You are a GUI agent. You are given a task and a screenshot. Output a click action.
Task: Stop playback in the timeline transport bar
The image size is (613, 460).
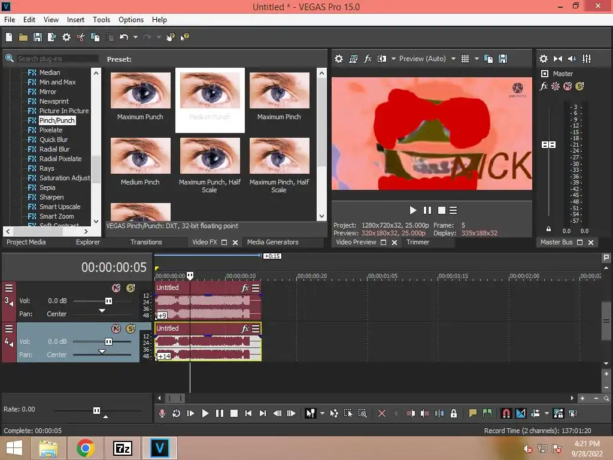(234, 413)
